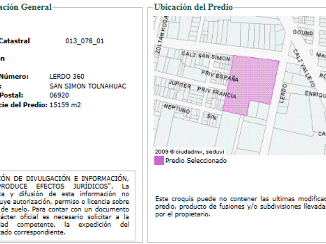Click the Número: field label
The width and height of the screenshot is (326, 244).
tap(14, 76)
